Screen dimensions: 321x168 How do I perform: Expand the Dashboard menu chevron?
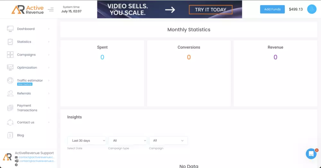click(x=49, y=29)
